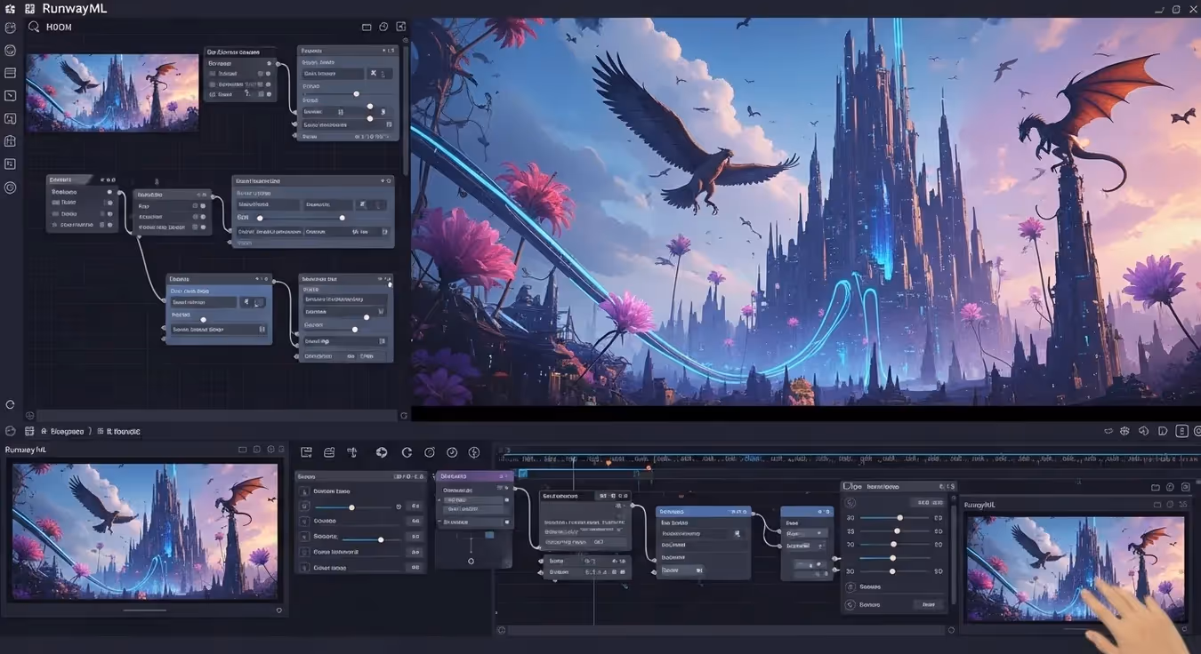The height and width of the screenshot is (654, 1201).
Task: Select the music note icon in left sidebar
Action: 11,164
